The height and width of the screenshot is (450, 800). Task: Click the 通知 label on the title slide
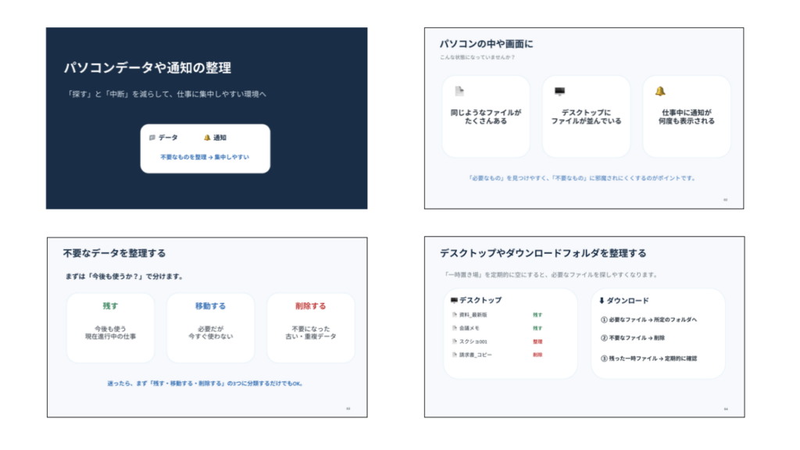(x=220, y=137)
